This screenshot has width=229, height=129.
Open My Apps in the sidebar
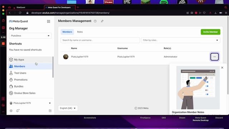[x=30, y=60]
